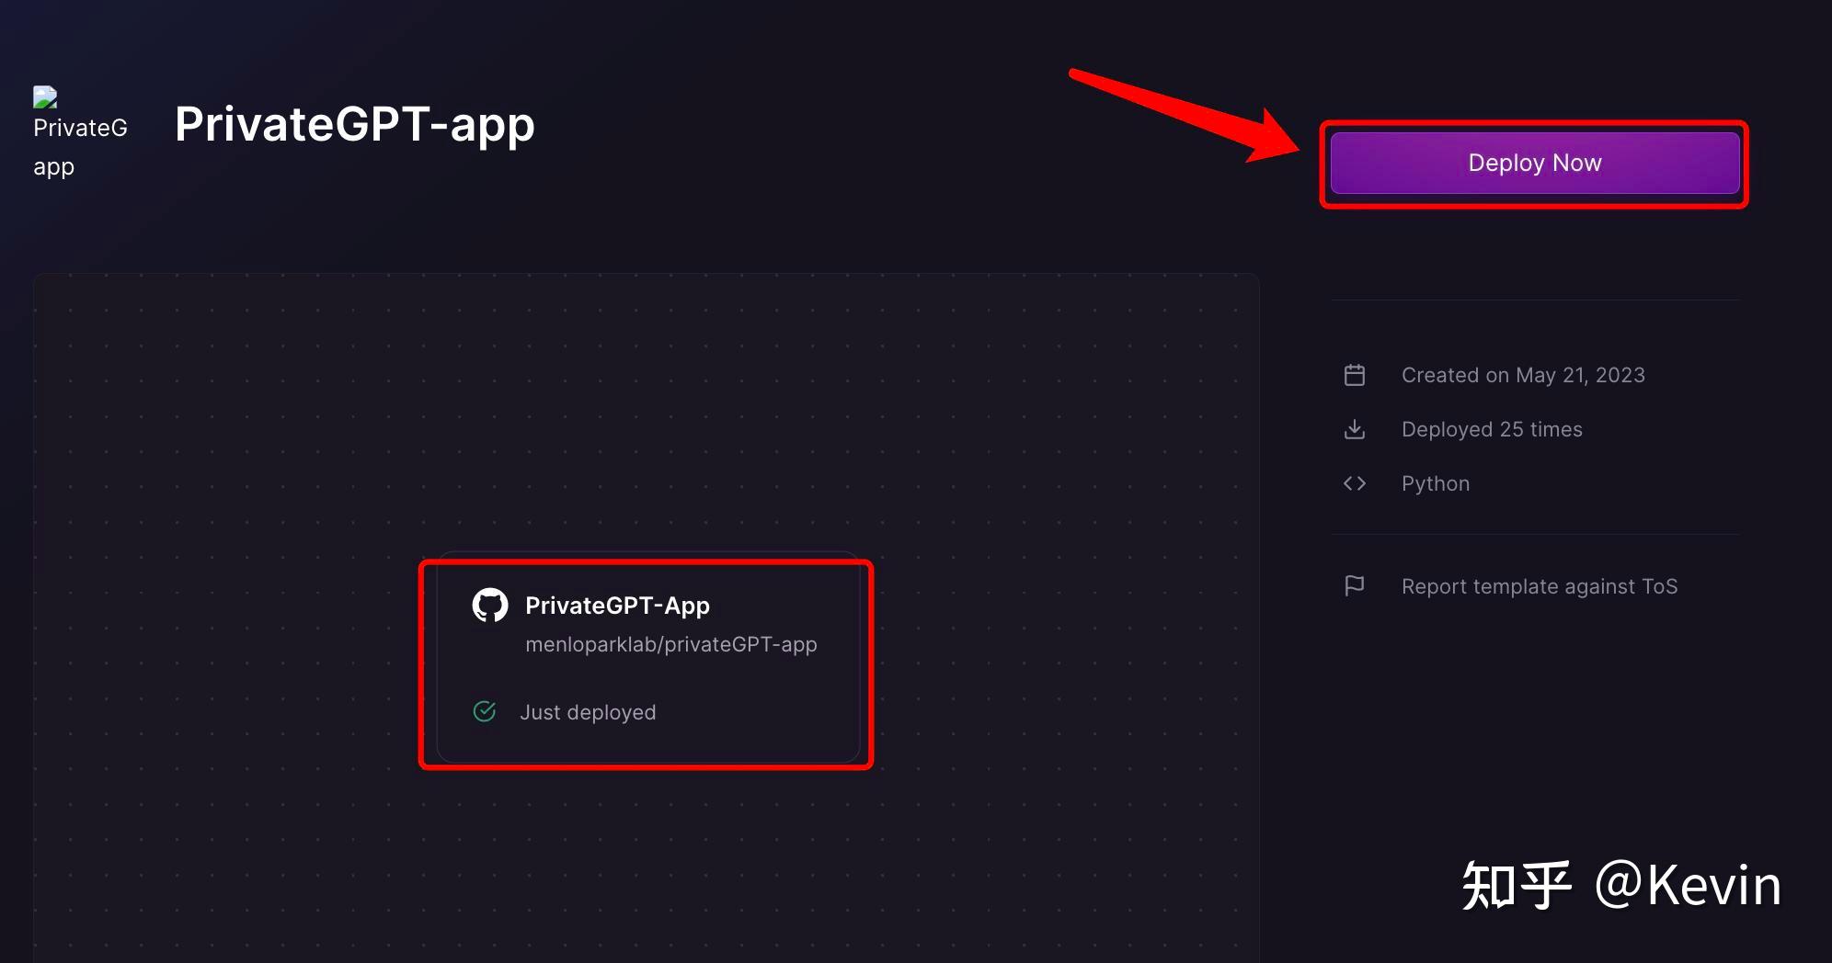Click Deployed 25 times text
The height and width of the screenshot is (963, 1832).
pyautogui.click(x=1491, y=429)
